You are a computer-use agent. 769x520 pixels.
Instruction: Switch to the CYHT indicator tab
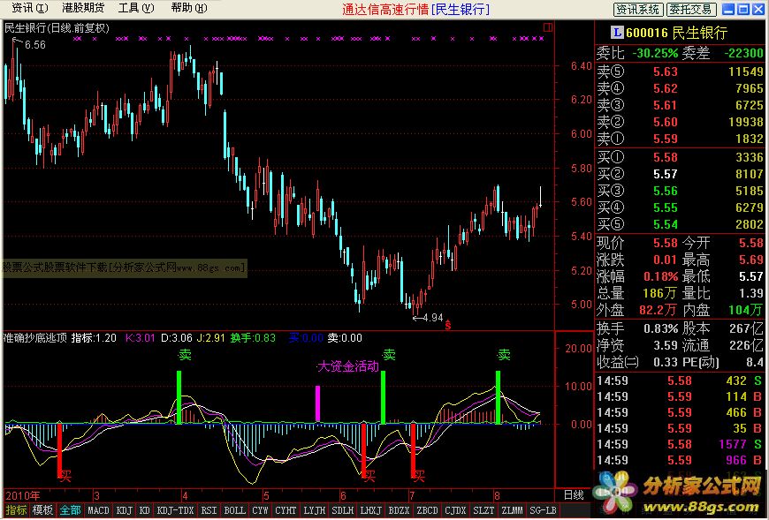[286, 510]
